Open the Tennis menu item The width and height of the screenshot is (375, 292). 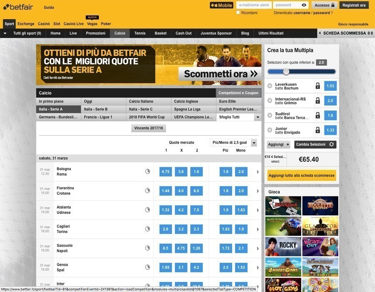140,33
